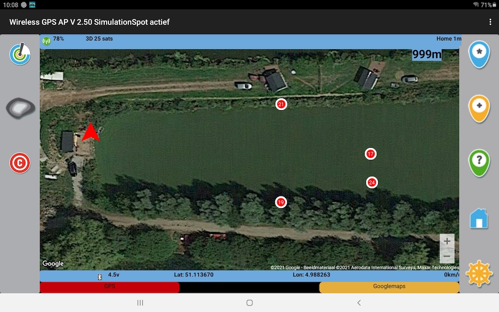Select waypoint marker 21
The height and width of the screenshot is (312, 499).
(x=281, y=104)
